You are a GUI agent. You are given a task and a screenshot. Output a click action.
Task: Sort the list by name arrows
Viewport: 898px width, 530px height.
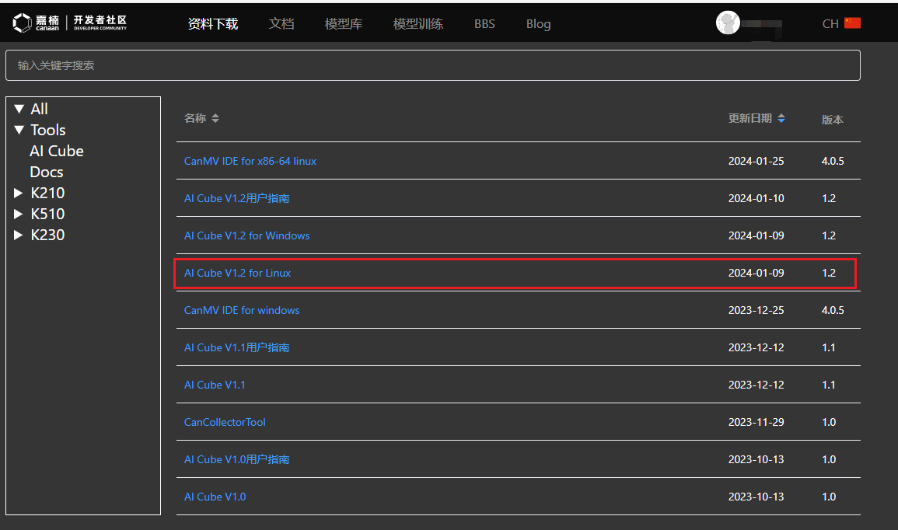point(215,118)
